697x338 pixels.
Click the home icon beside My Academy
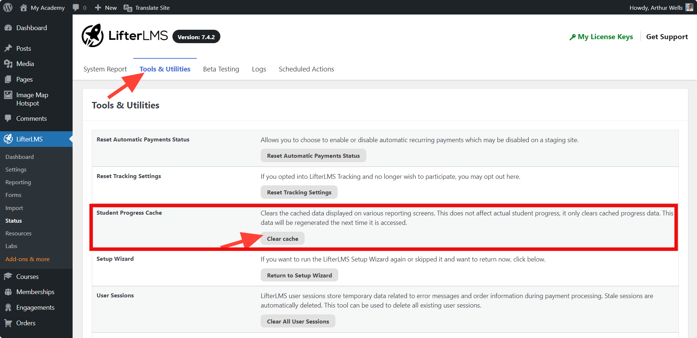(24, 8)
